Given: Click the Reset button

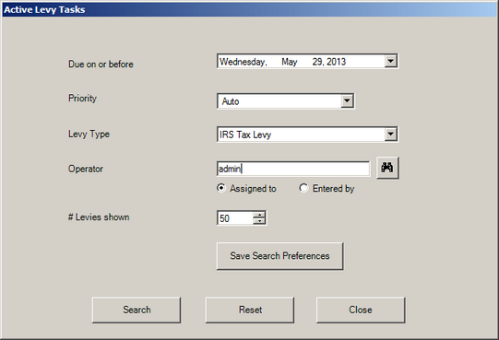Looking at the screenshot, I should point(250,310).
